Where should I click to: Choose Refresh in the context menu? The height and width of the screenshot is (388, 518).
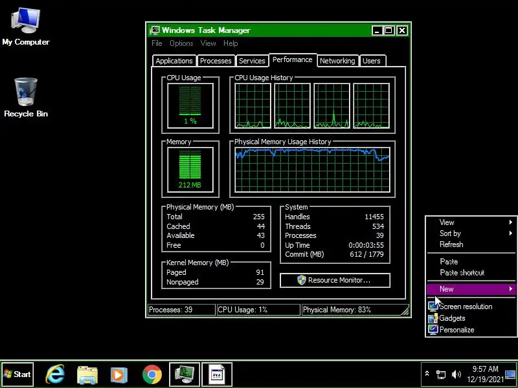[471, 244]
